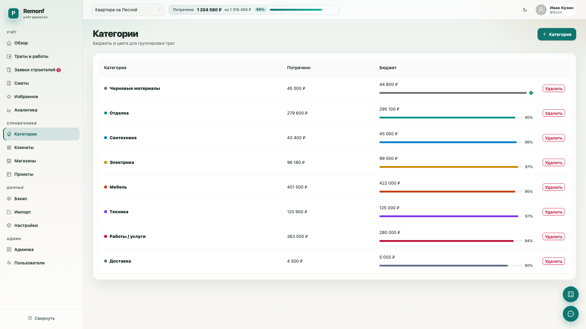586x329 pixels.
Task: Click the Сметы sidebar icon
Action: tap(9, 83)
